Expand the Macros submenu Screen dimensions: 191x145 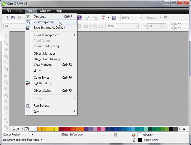[x=54, y=111]
